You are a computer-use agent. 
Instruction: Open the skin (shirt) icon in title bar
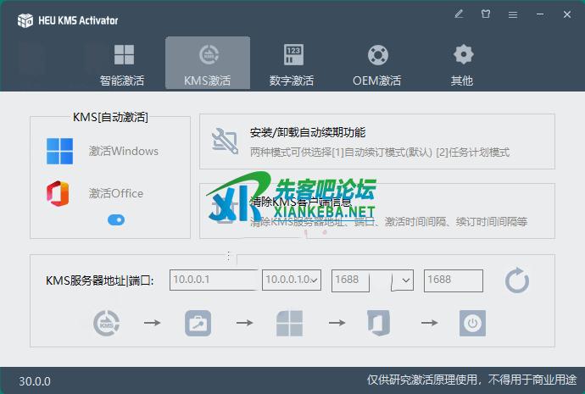point(486,14)
